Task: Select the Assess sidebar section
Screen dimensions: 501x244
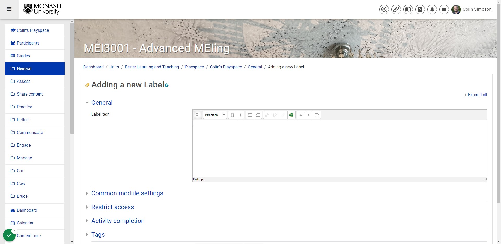Action: coord(35,82)
